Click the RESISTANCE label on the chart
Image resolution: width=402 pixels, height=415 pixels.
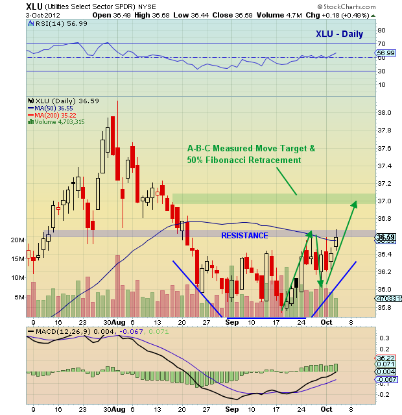(244, 236)
